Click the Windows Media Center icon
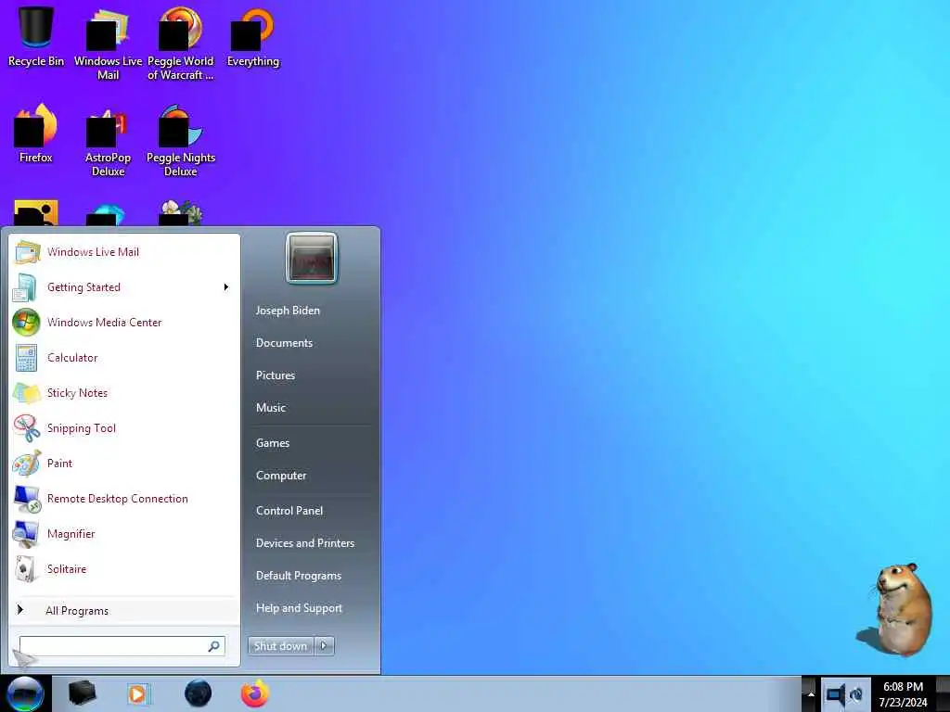Screen dimensions: 950x712 click(26, 322)
